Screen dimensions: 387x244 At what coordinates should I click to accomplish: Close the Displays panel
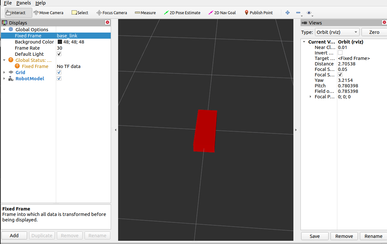(107, 23)
